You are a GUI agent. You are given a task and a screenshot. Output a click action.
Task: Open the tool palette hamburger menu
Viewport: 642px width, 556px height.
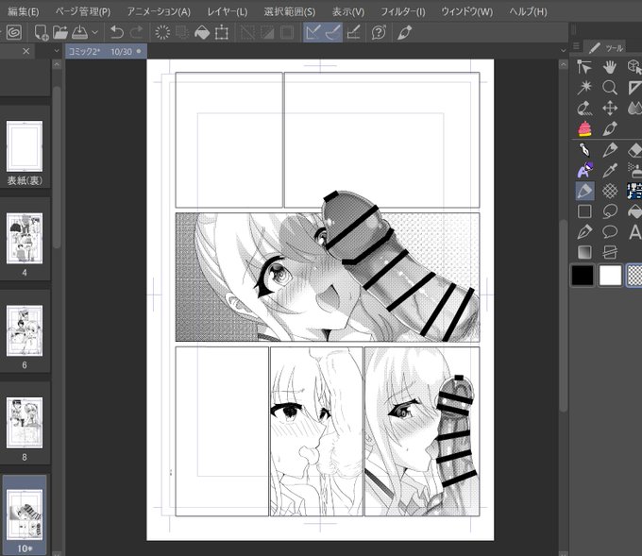tap(577, 46)
